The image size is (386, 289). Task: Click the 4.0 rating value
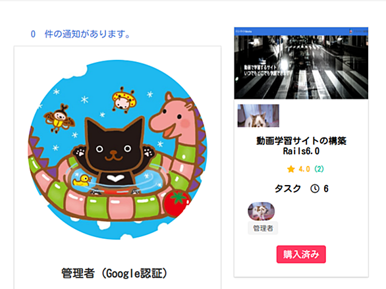[304, 169]
